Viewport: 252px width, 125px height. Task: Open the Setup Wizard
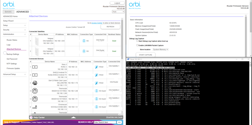click(x=8, y=21)
